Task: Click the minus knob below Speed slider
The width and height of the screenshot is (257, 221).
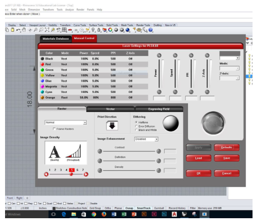Action: (175, 92)
